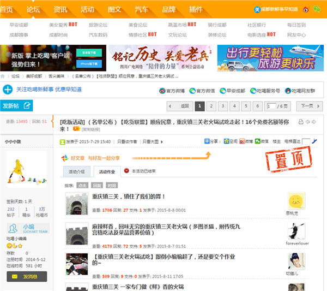Click the colorful pinwheel icon beside 好文章

point(65,158)
